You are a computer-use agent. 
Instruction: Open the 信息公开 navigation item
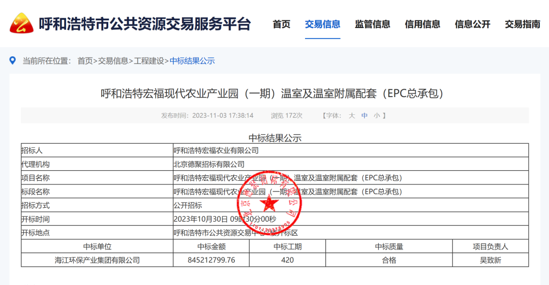472,24
